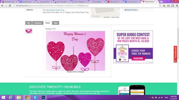Reload the page with refresh icon
This screenshot has height=100, width=179.
(10, 6)
